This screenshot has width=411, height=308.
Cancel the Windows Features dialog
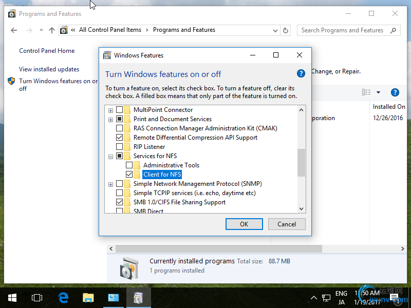287,224
